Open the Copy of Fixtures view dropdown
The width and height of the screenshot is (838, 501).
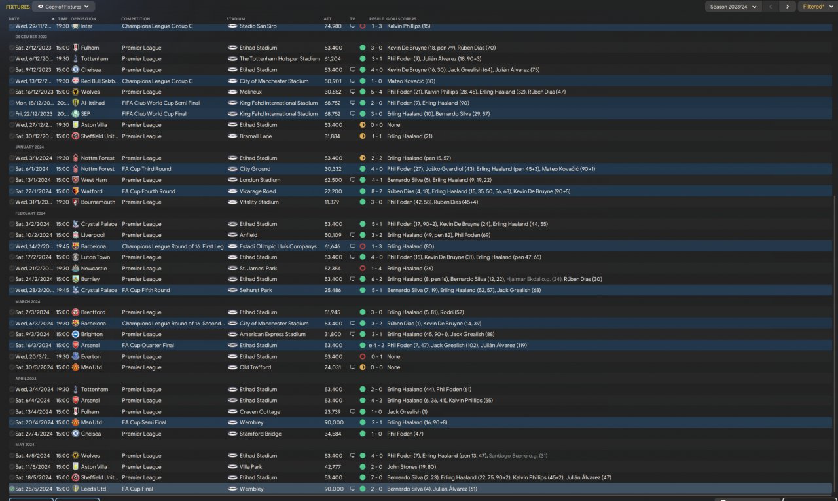point(64,7)
